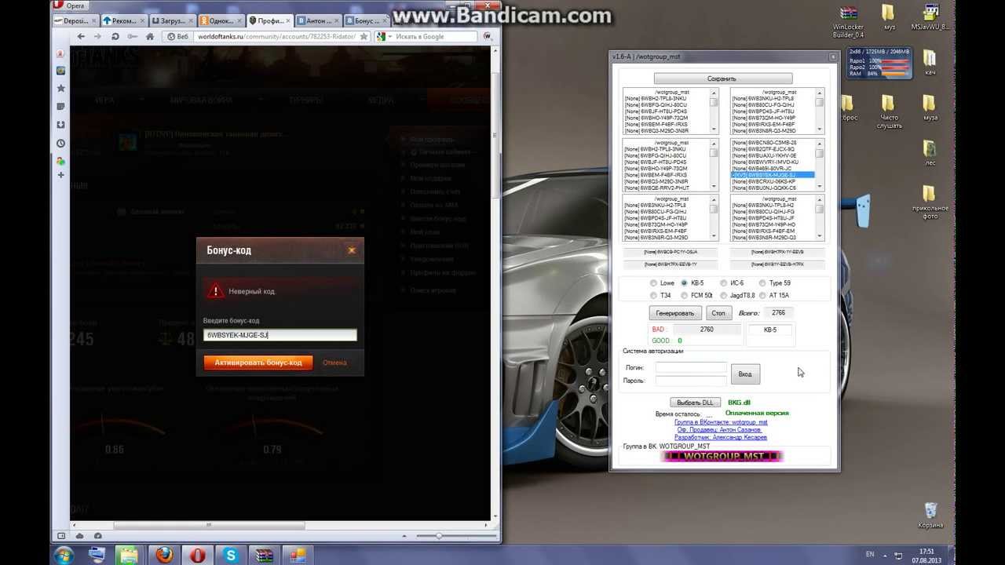Open Firefox from the taskbar
The height and width of the screenshot is (565, 1005).
(x=164, y=555)
